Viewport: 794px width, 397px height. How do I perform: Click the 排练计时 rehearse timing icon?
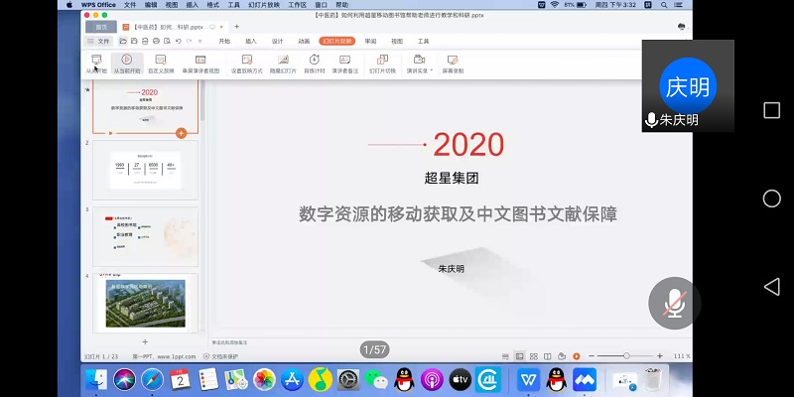[x=314, y=63]
